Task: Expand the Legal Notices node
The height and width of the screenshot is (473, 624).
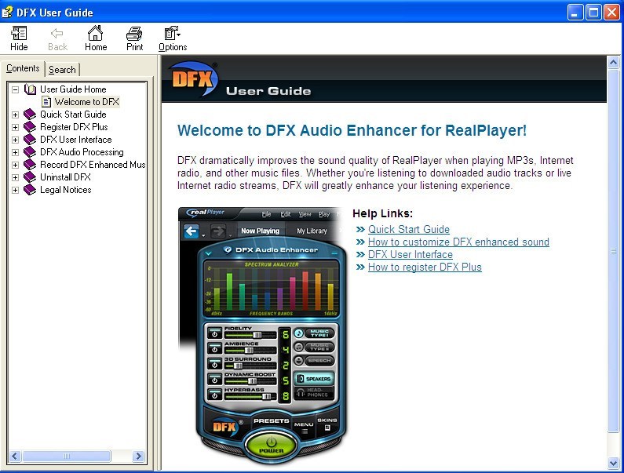Action: click(x=15, y=190)
